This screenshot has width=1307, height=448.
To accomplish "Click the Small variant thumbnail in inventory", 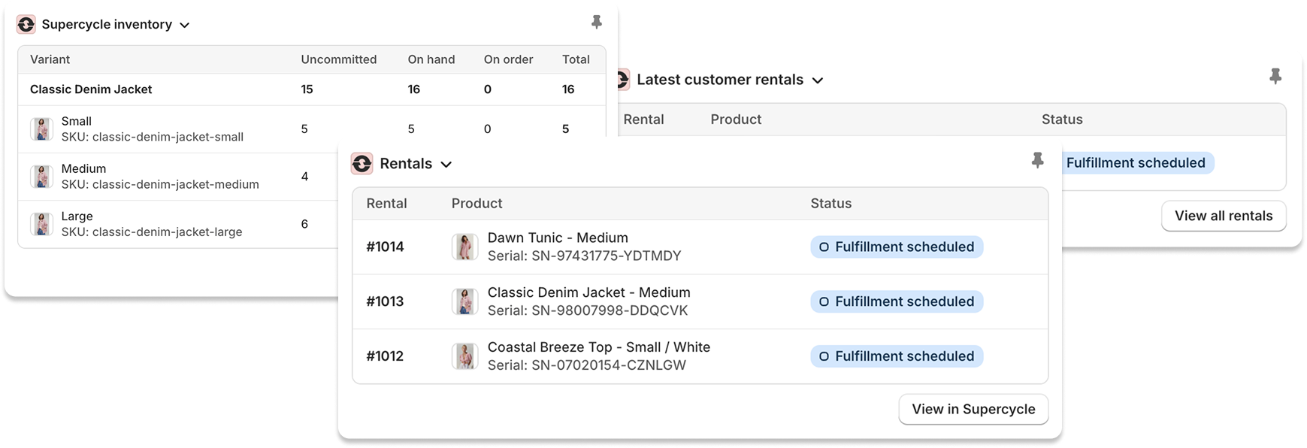I will 42,129.
